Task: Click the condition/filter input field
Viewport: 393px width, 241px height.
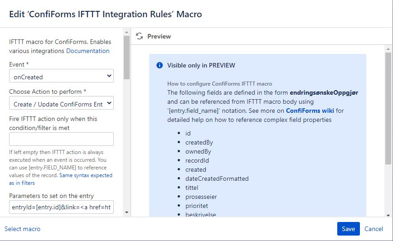Action: click(61, 139)
